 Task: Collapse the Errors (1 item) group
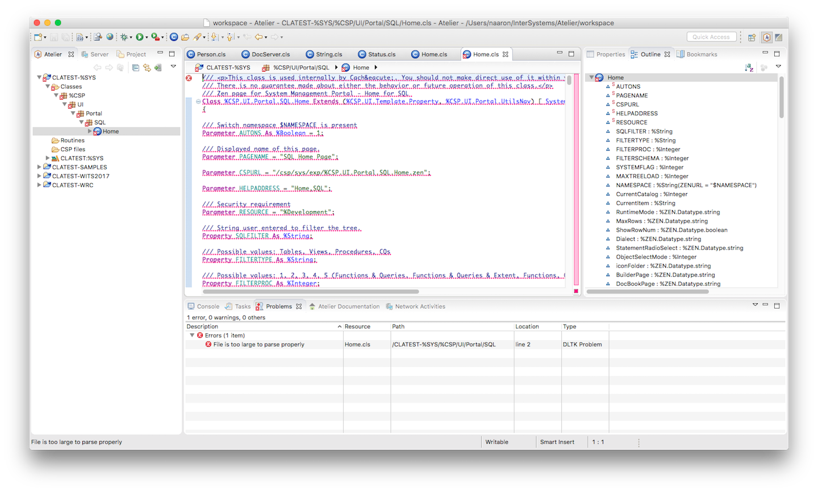[x=192, y=335]
